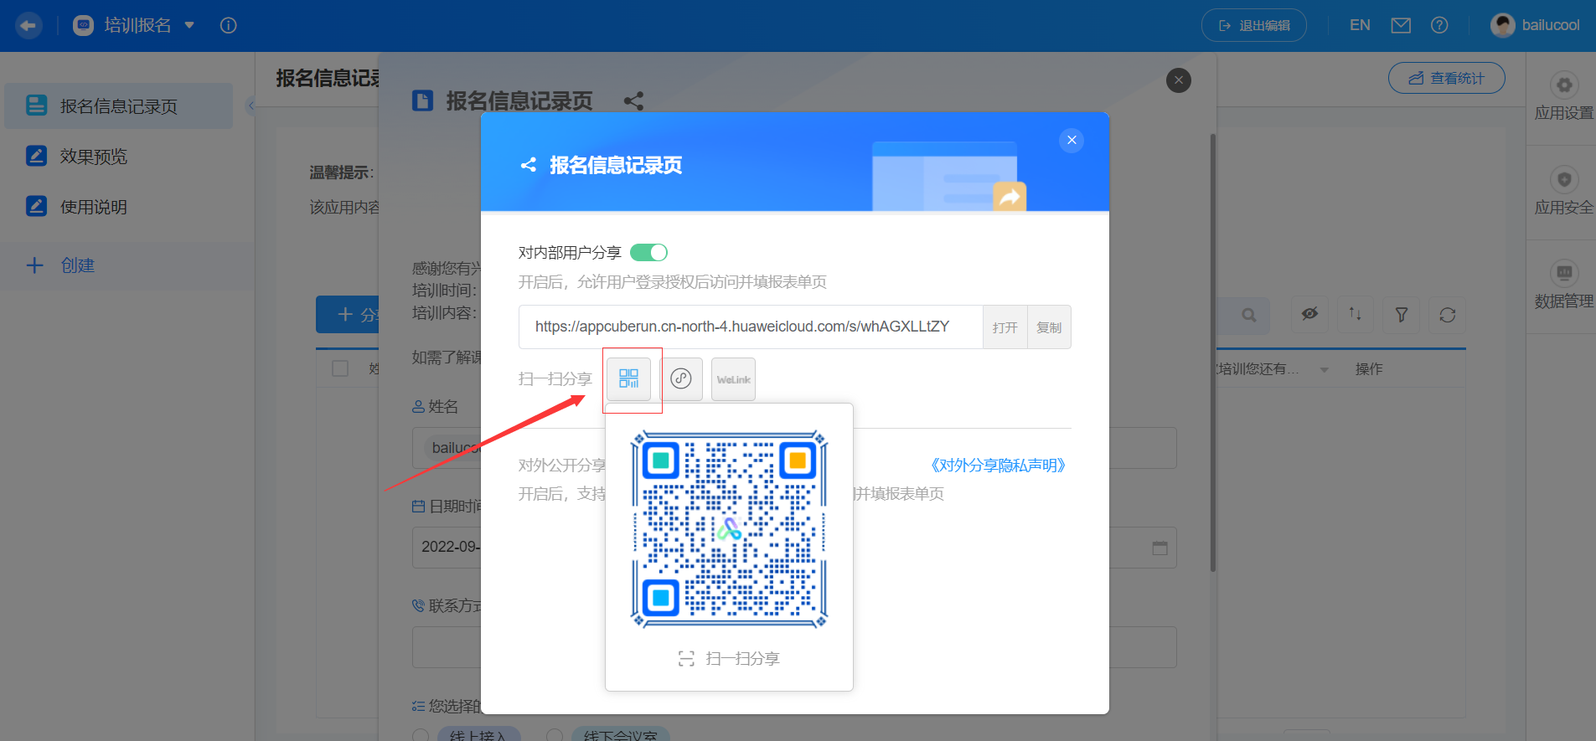
Task: Close the form preview with the dark X
Action: pos(1178,80)
